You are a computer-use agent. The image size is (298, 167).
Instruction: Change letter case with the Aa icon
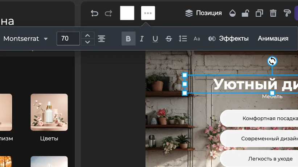click(x=197, y=39)
